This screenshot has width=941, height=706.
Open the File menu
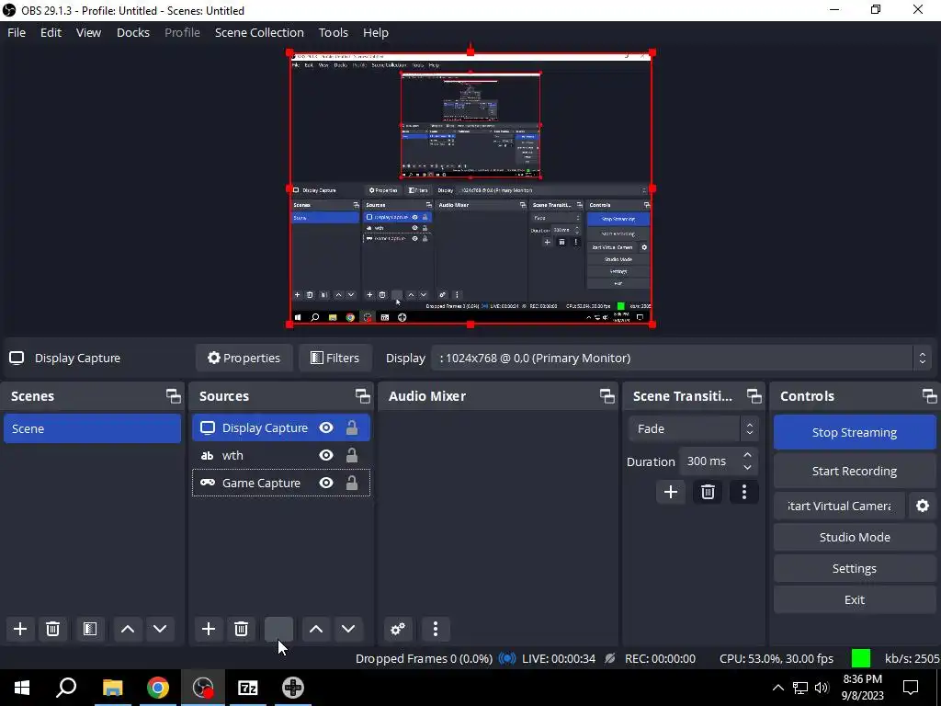(x=17, y=32)
